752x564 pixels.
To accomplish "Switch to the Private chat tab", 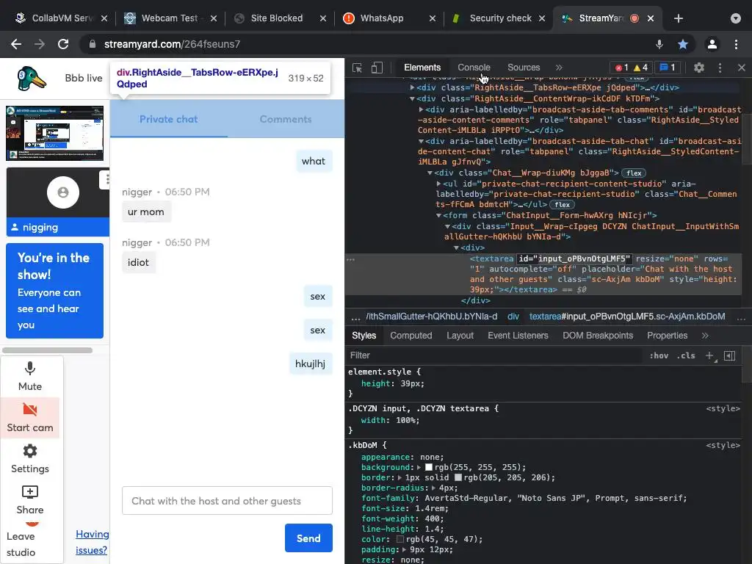I will (168, 120).
